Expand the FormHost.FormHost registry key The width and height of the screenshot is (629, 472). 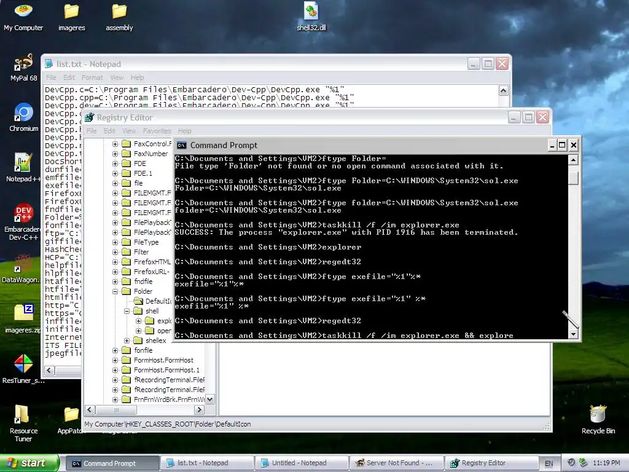tap(115, 360)
